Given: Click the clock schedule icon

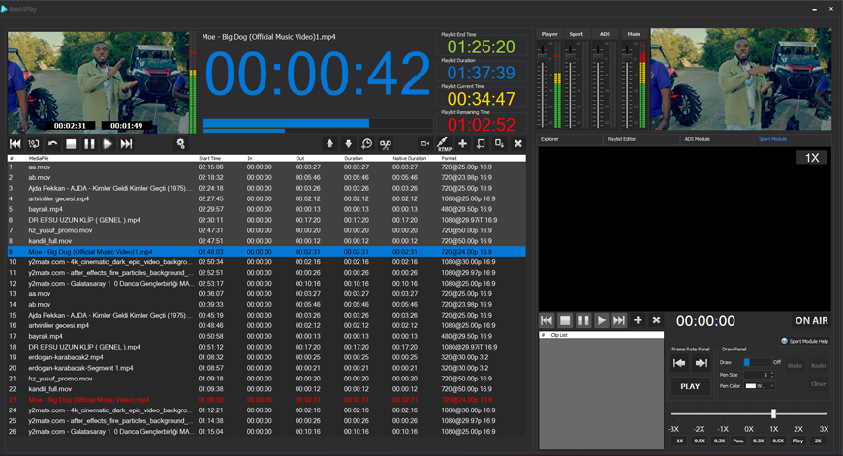Looking at the screenshot, I should point(367,144).
